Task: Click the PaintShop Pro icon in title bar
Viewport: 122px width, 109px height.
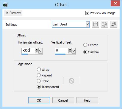Action: click(5, 5)
